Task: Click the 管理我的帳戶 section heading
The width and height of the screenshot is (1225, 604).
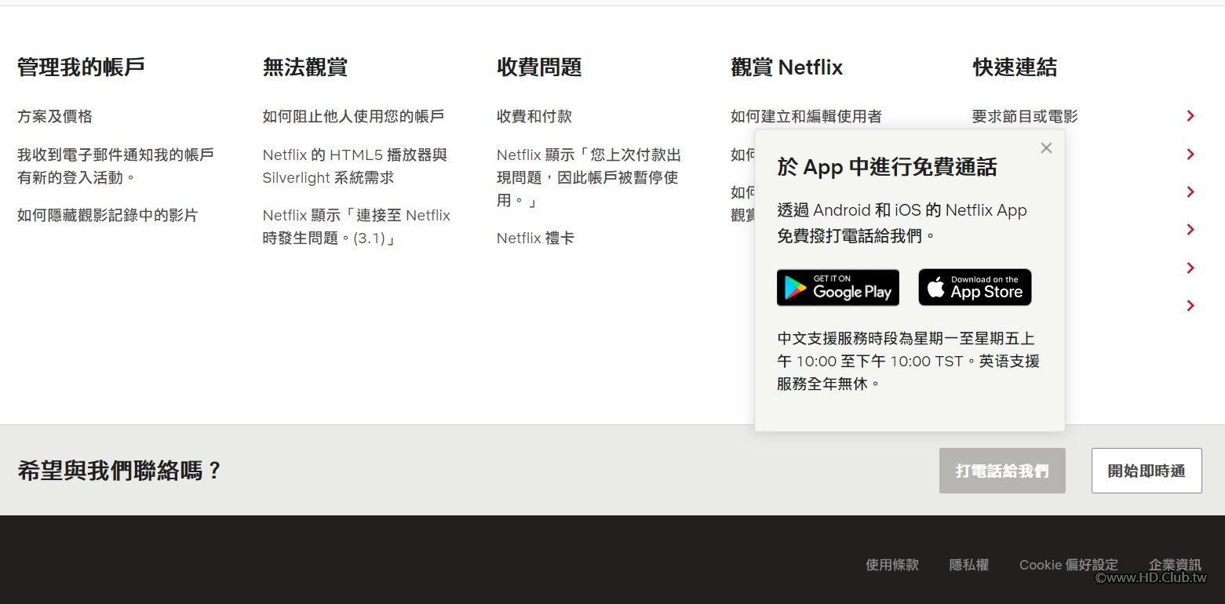Action: [81, 67]
